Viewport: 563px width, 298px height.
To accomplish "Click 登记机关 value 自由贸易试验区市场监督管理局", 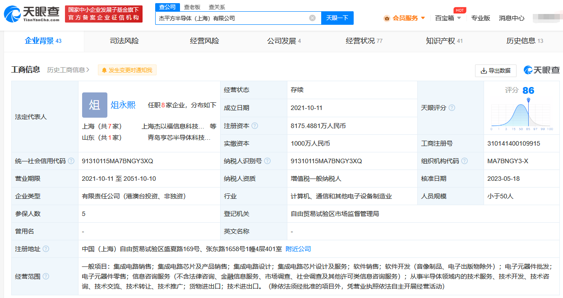I will tap(335, 214).
